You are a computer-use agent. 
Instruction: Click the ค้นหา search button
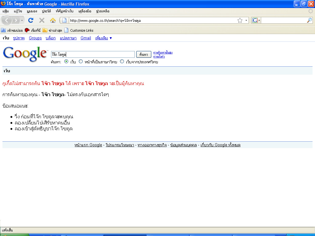pos(144,54)
